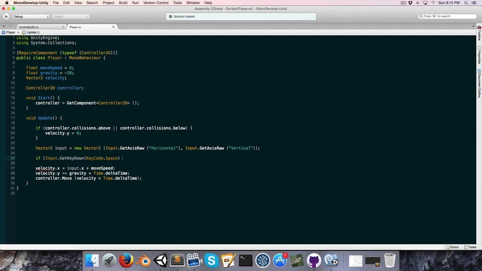Image resolution: width=482 pixels, height=271 pixels.
Task: Open Skype from the Dock
Action: 211,260
